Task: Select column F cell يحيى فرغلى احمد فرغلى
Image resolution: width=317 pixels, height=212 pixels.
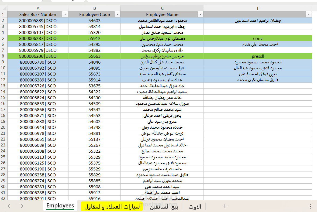Action: click(258, 74)
